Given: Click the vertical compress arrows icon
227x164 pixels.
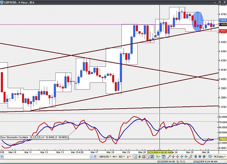Looking at the screenshot, I should click(186, 157).
